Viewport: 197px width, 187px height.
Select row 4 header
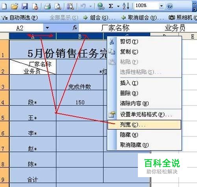pyautogui.click(x=4, y=98)
